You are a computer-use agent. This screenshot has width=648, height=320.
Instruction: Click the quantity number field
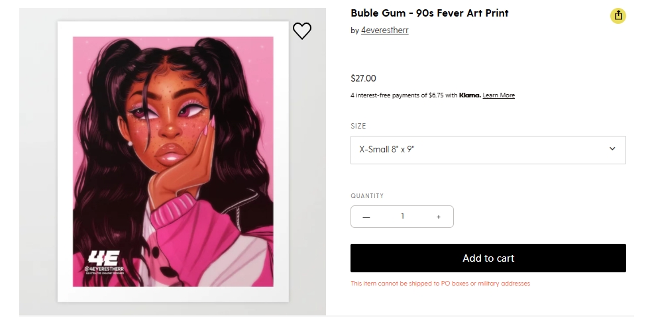[x=402, y=216]
